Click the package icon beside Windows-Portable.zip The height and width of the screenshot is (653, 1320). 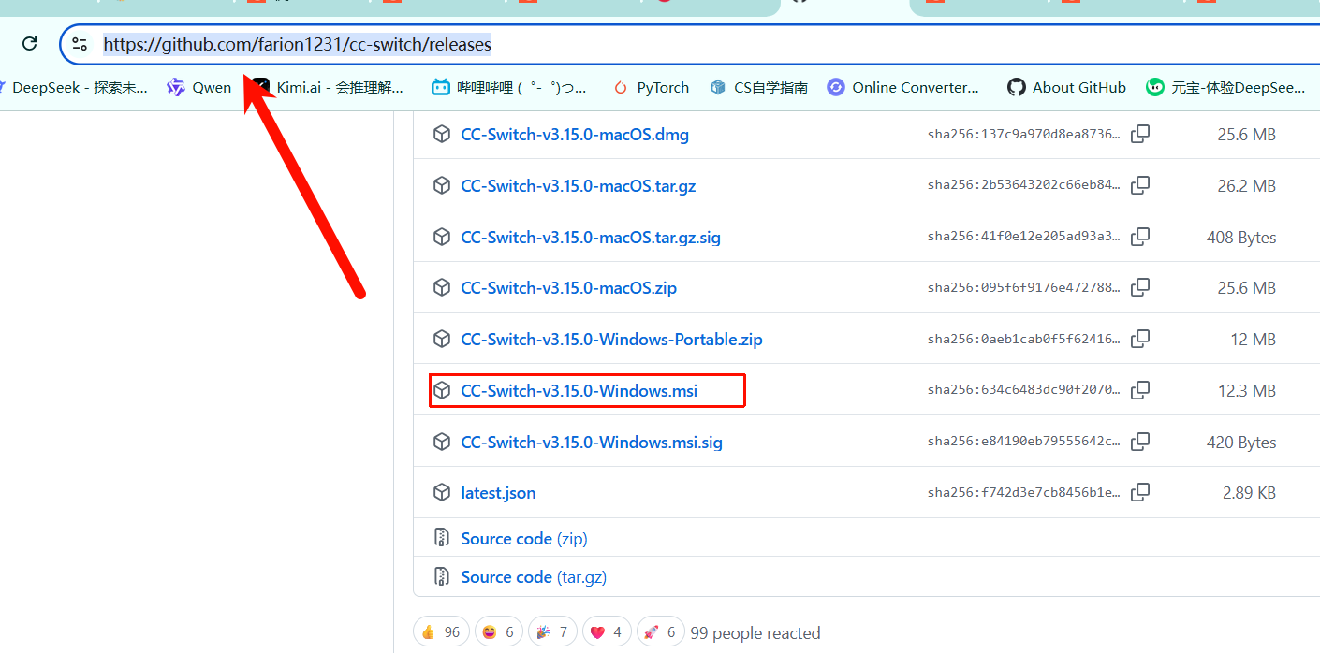[x=442, y=339]
